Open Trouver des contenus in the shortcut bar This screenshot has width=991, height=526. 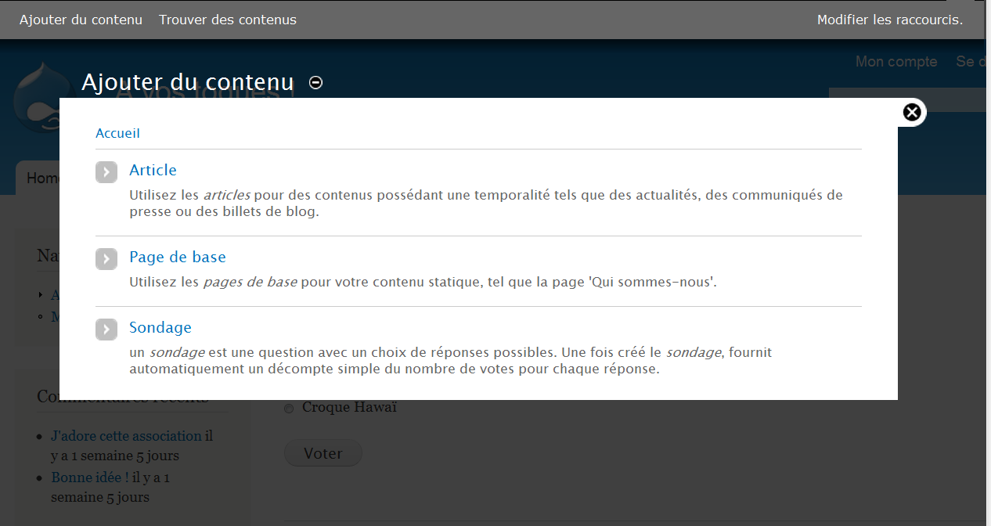(x=228, y=20)
